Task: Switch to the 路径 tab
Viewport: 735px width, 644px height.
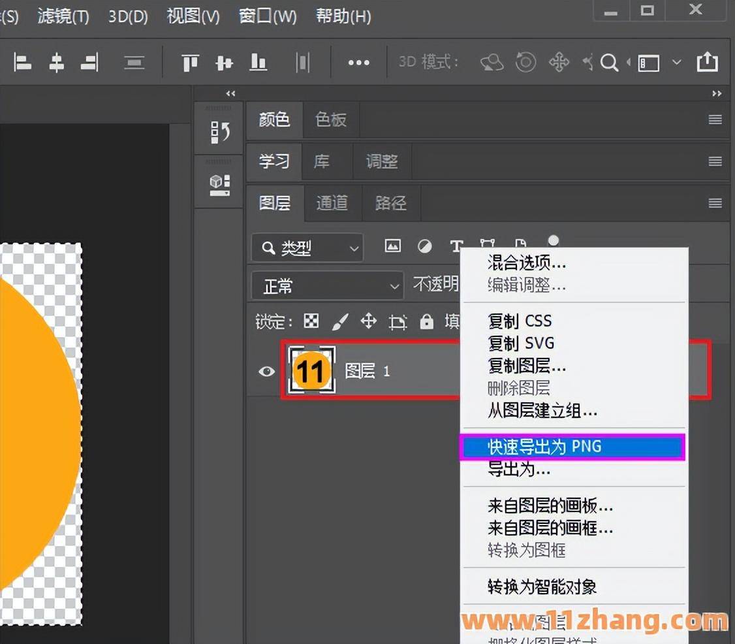Action: [390, 203]
